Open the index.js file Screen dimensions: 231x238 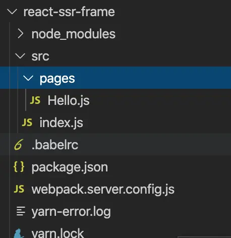(x=62, y=123)
